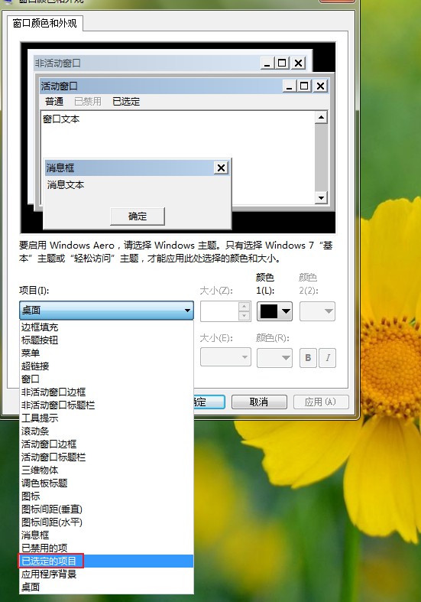Click the 应用(A) button
This screenshot has height=602, width=421.
click(321, 402)
